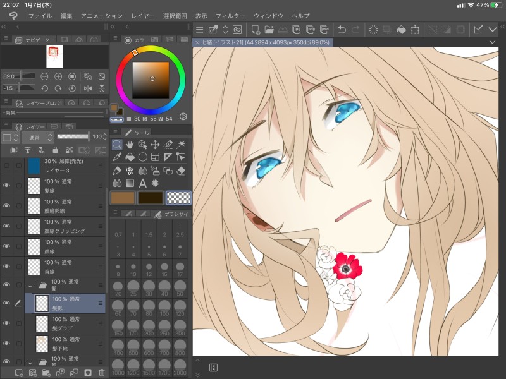
Task: Flip navigator view horizontally
Action: tap(88, 88)
